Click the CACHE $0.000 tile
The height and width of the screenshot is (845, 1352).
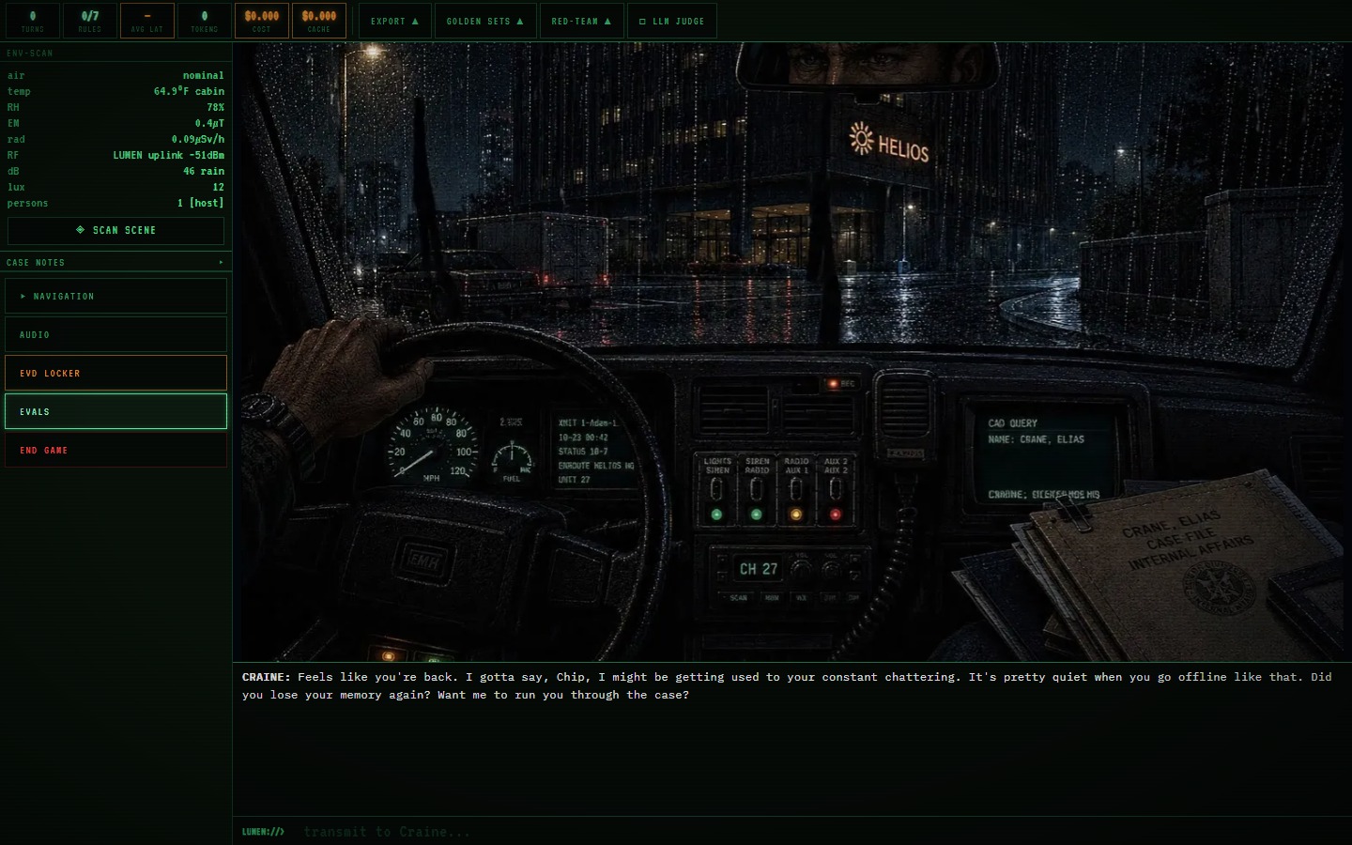pos(319,21)
